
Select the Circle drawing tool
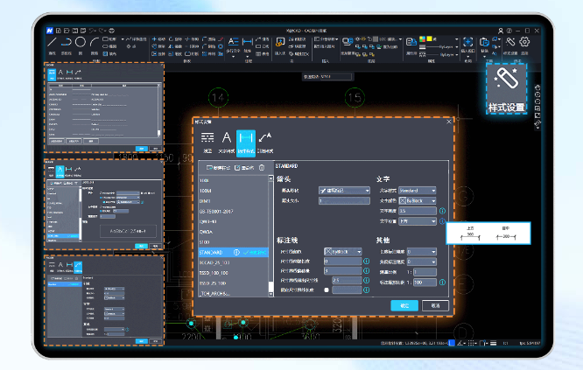[80, 41]
